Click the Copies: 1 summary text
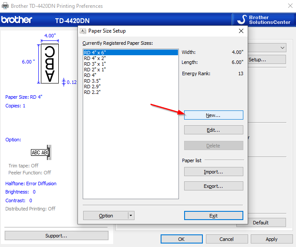The height and width of the screenshot is (247, 296). click(x=15, y=106)
